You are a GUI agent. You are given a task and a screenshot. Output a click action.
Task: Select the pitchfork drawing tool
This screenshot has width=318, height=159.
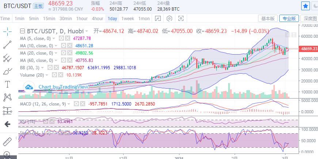click(x=8, y=58)
